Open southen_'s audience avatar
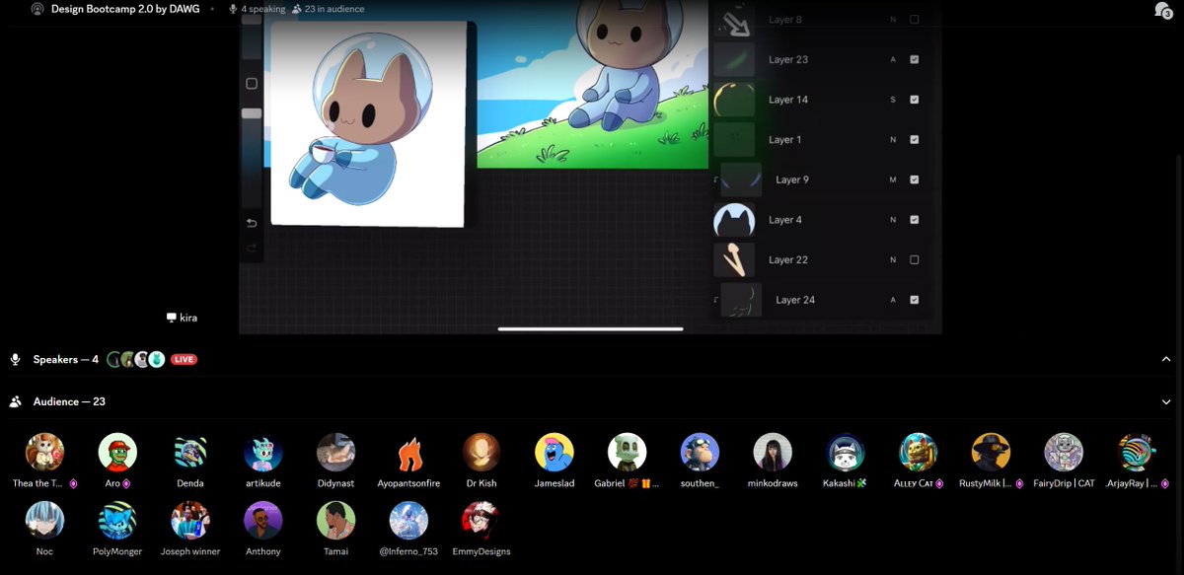Screen dimensions: 1184x575 coord(700,452)
